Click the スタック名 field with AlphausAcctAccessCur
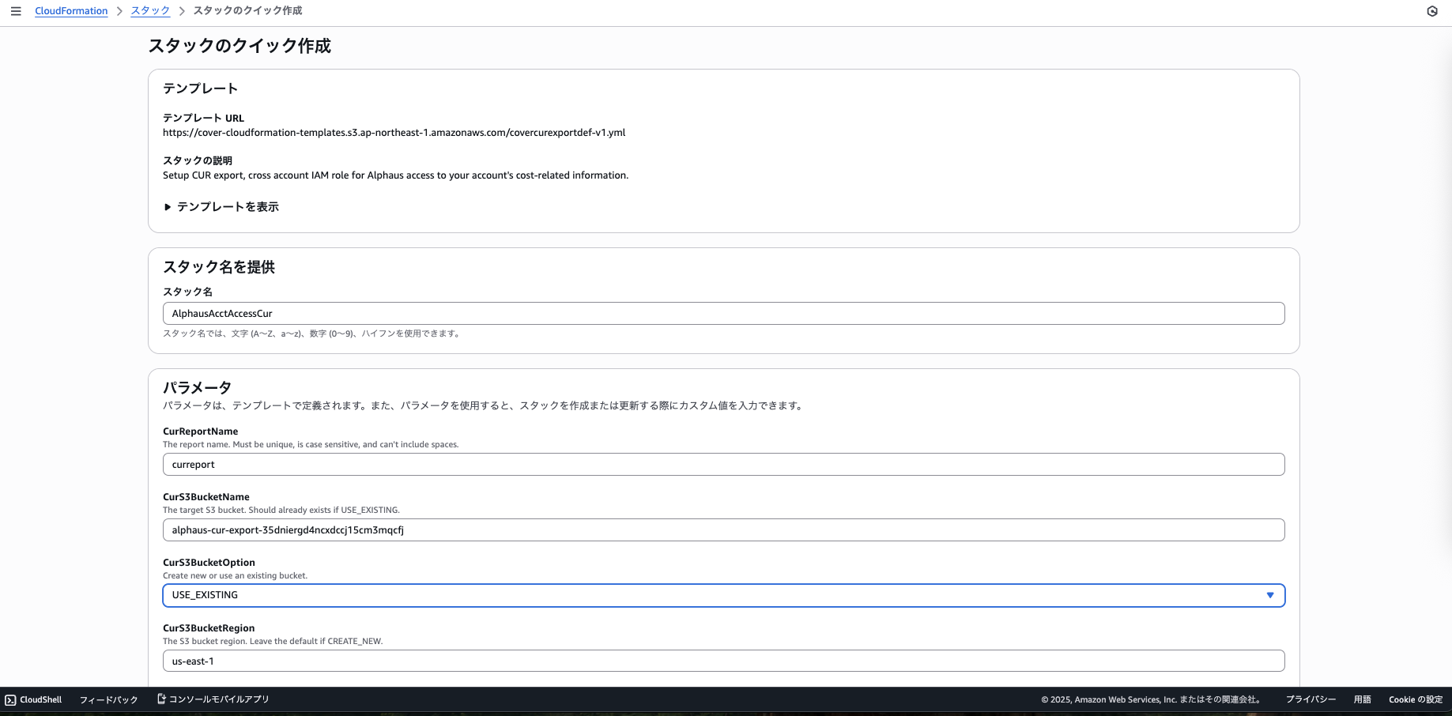This screenshot has width=1452, height=716. [723, 314]
